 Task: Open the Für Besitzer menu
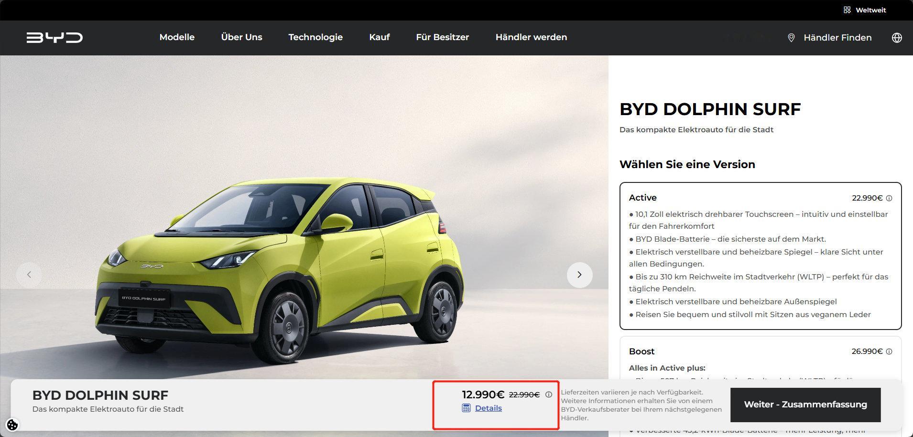[442, 37]
